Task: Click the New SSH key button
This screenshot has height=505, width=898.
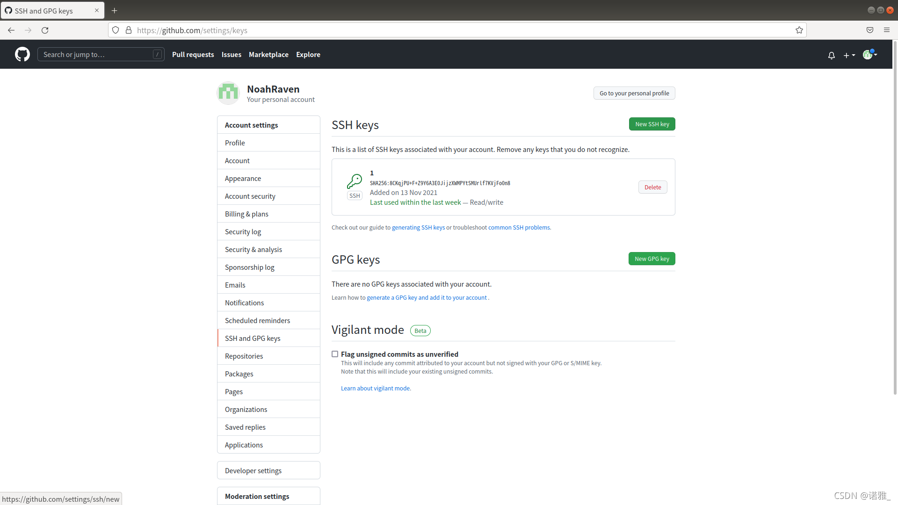Action: (652, 124)
